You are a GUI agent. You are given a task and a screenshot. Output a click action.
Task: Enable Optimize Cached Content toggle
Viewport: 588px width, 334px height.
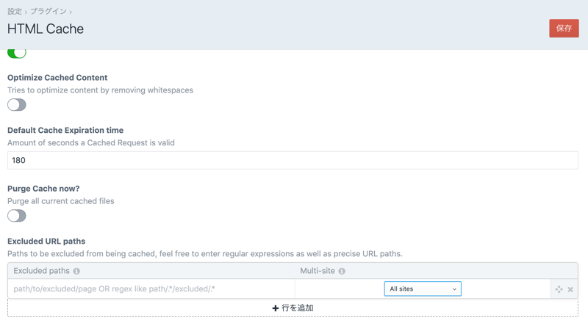(x=17, y=105)
